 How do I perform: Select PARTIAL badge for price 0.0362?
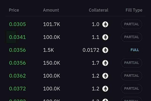131,76
